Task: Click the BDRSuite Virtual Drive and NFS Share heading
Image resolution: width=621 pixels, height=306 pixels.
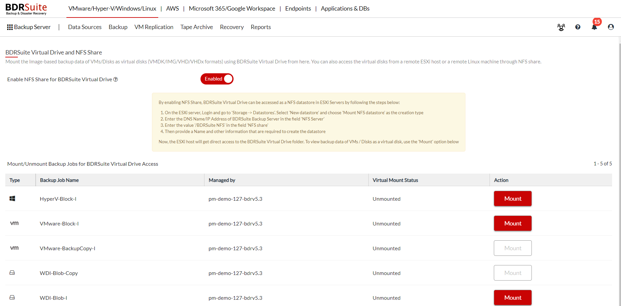Action: click(x=54, y=52)
